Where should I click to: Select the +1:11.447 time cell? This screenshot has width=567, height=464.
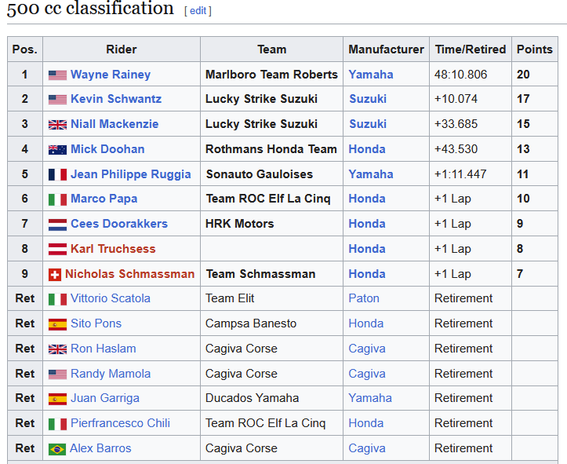pyautogui.click(x=471, y=174)
